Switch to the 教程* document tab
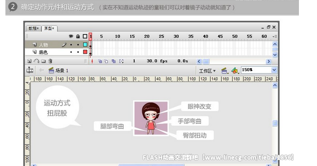 [33, 28]
